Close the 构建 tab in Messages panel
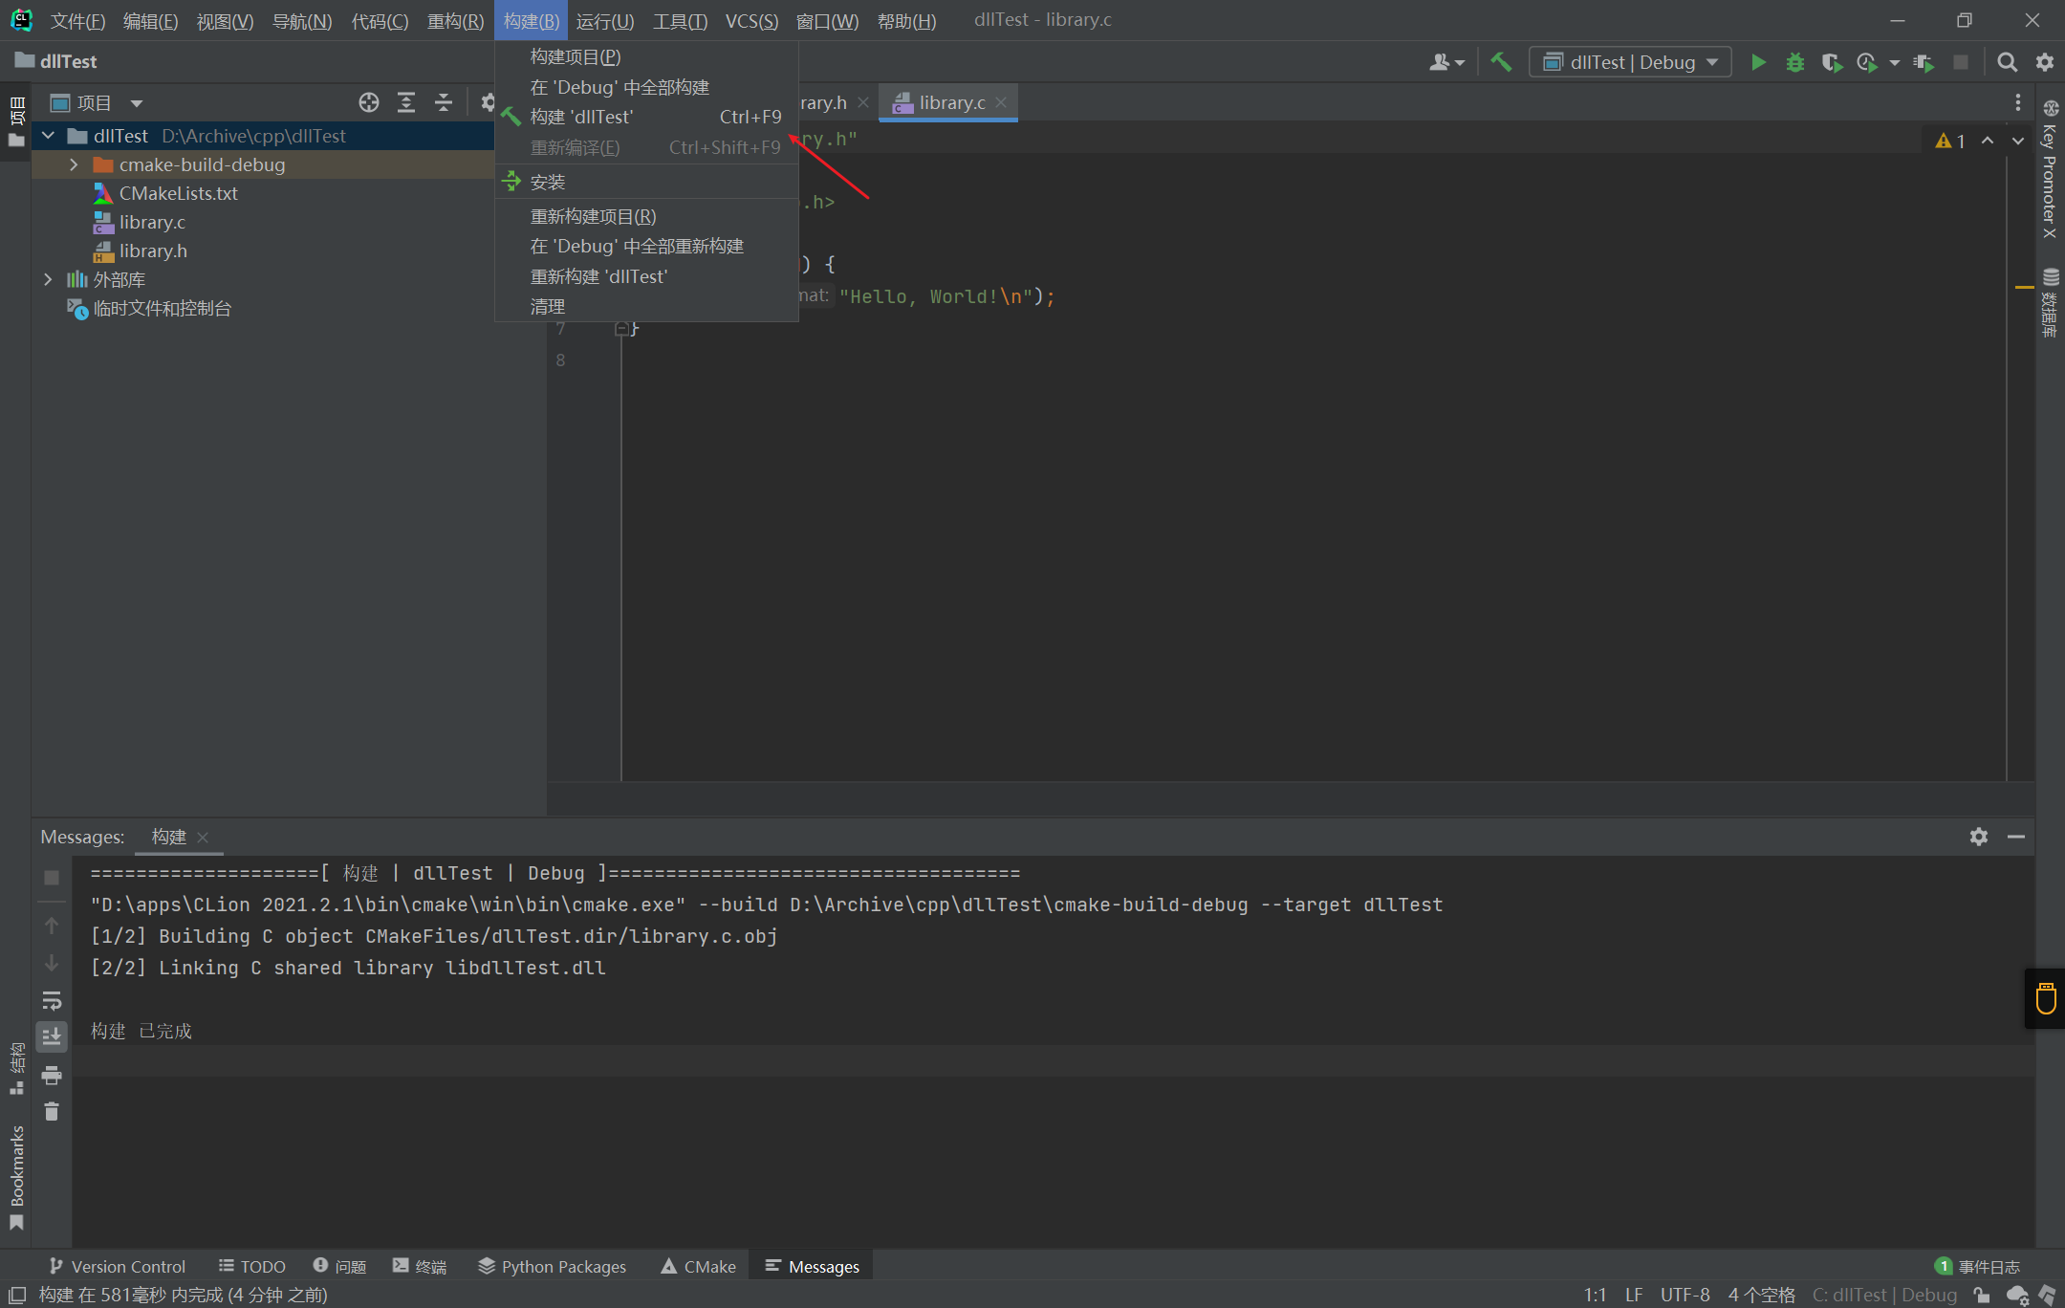This screenshot has height=1308, width=2065. coord(203,837)
